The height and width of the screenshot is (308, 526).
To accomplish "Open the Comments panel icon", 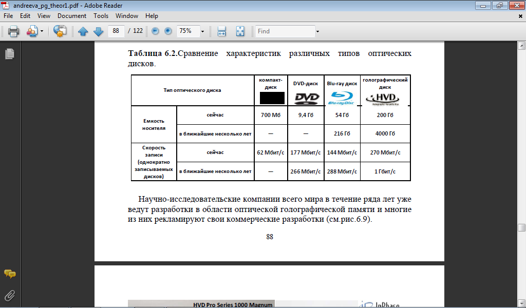I will coord(10,274).
